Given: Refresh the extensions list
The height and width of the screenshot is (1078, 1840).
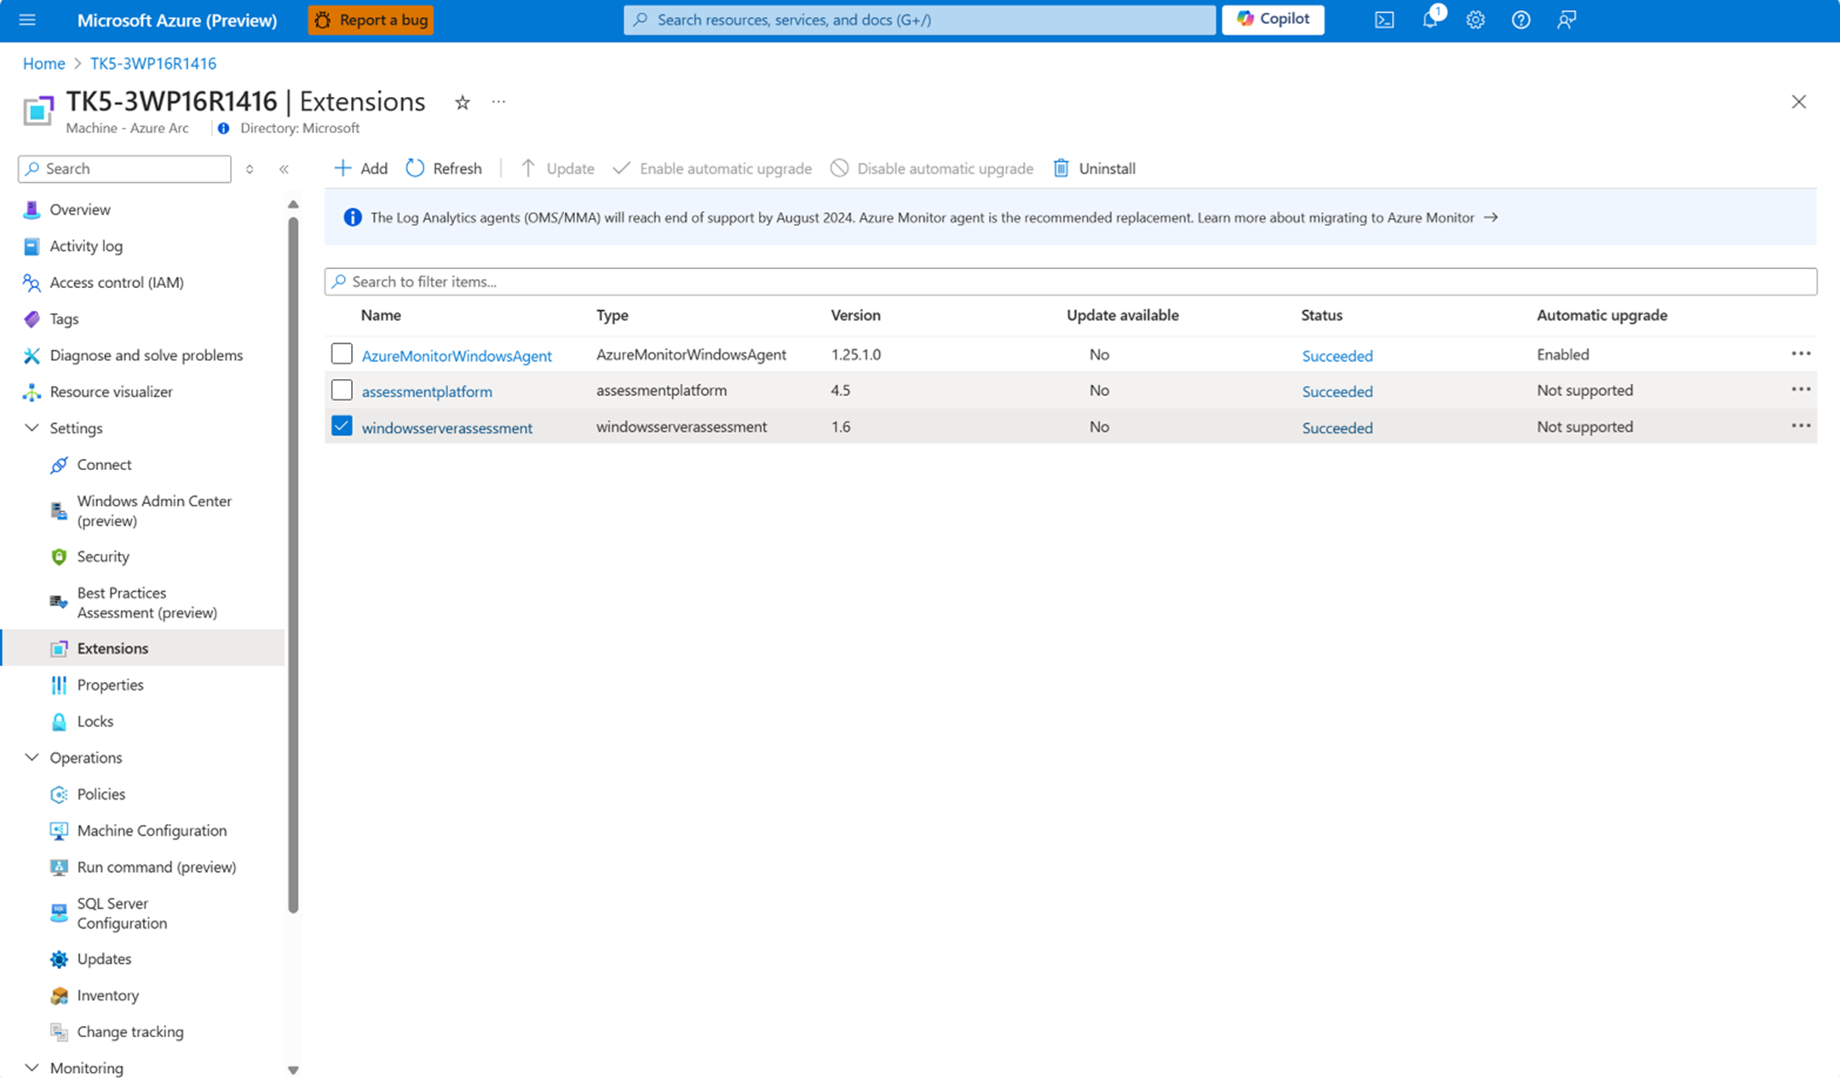Looking at the screenshot, I should pyautogui.click(x=444, y=169).
